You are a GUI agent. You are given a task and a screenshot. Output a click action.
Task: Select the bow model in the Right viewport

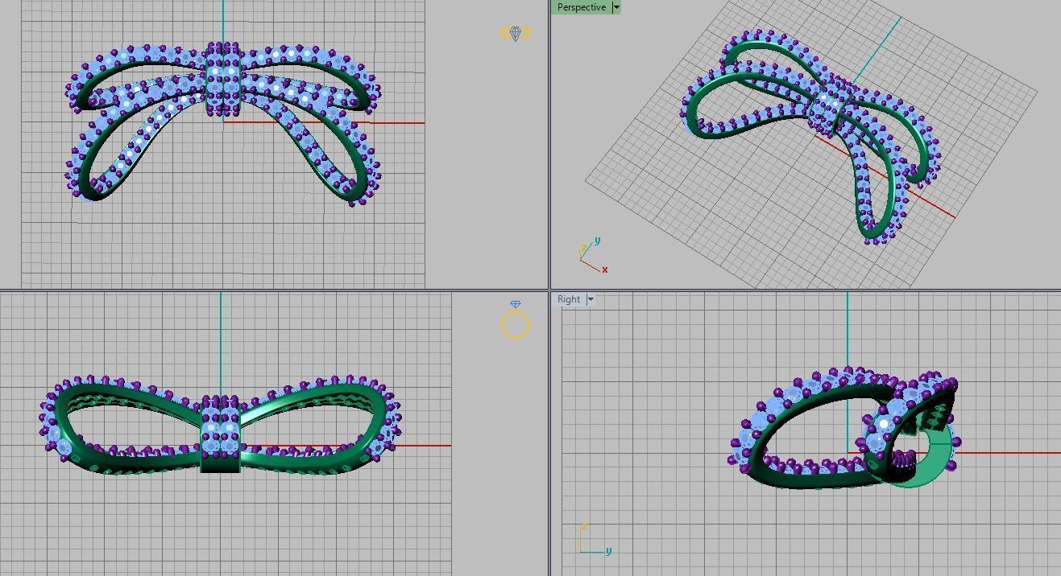coord(845,429)
